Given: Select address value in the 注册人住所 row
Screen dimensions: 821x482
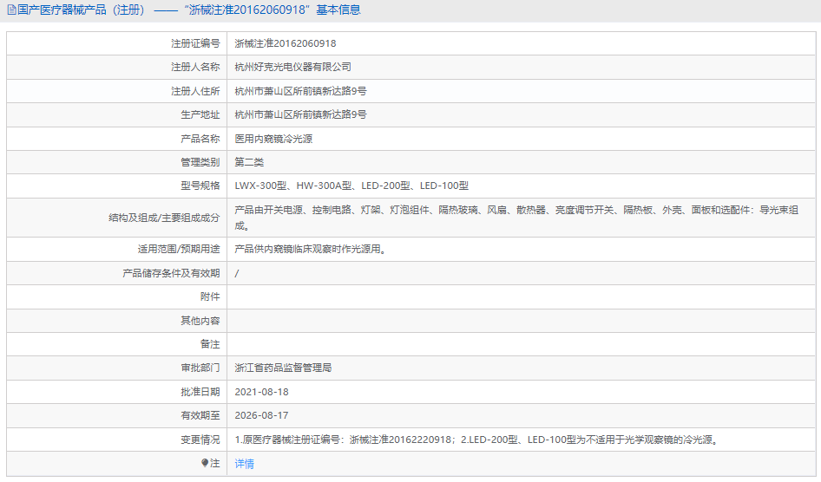Looking at the screenshot, I should [300, 91].
